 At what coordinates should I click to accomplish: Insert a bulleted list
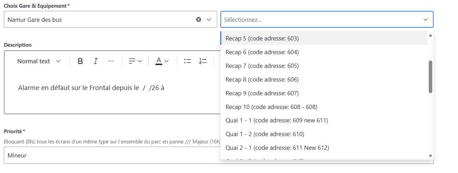[x=188, y=61]
